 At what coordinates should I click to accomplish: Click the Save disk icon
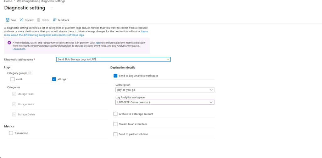coord(8,20)
